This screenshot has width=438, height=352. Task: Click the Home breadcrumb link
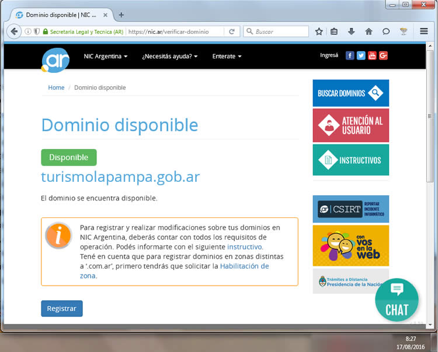pyautogui.click(x=56, y=87)
